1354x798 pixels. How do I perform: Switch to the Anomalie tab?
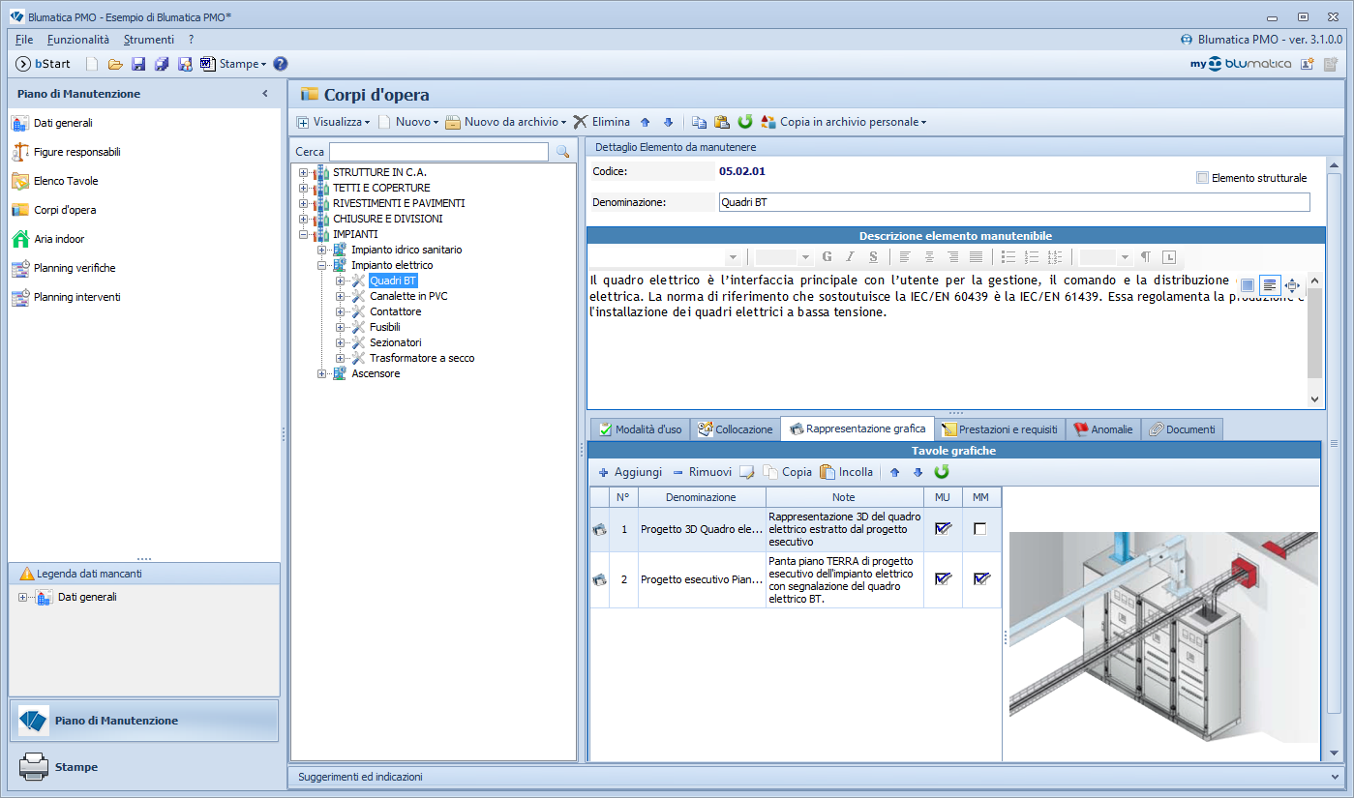[x=1102, y=429]
